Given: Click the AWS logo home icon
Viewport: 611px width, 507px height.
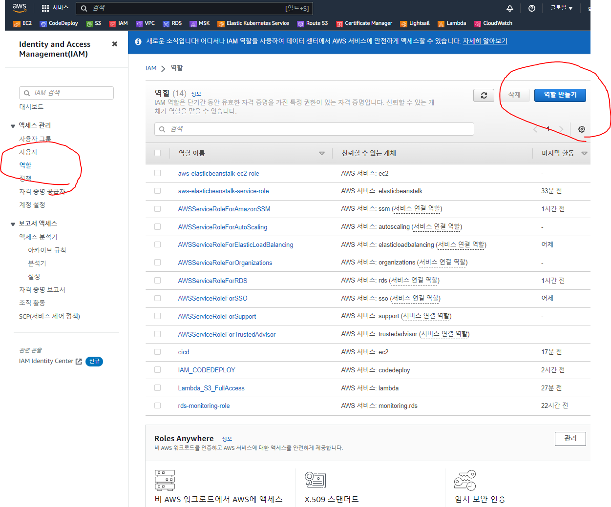Looking at the screenshot, I should click(x=20, y=8).
